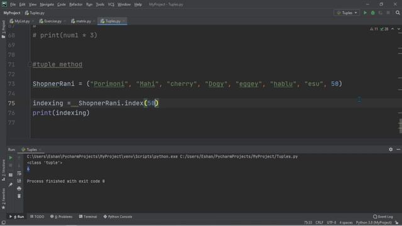Click the <class 'tuple'> console output
Viewport: 402px width, 226px height.
pyautogui.click(x=45, y=163)
